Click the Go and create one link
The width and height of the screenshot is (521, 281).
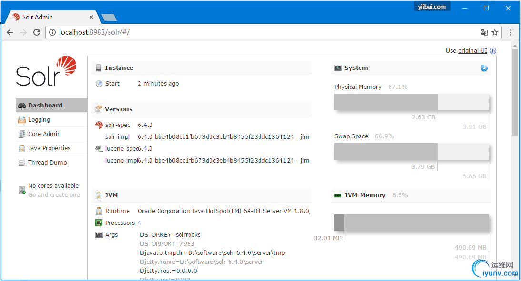click(x=54, y=195)
